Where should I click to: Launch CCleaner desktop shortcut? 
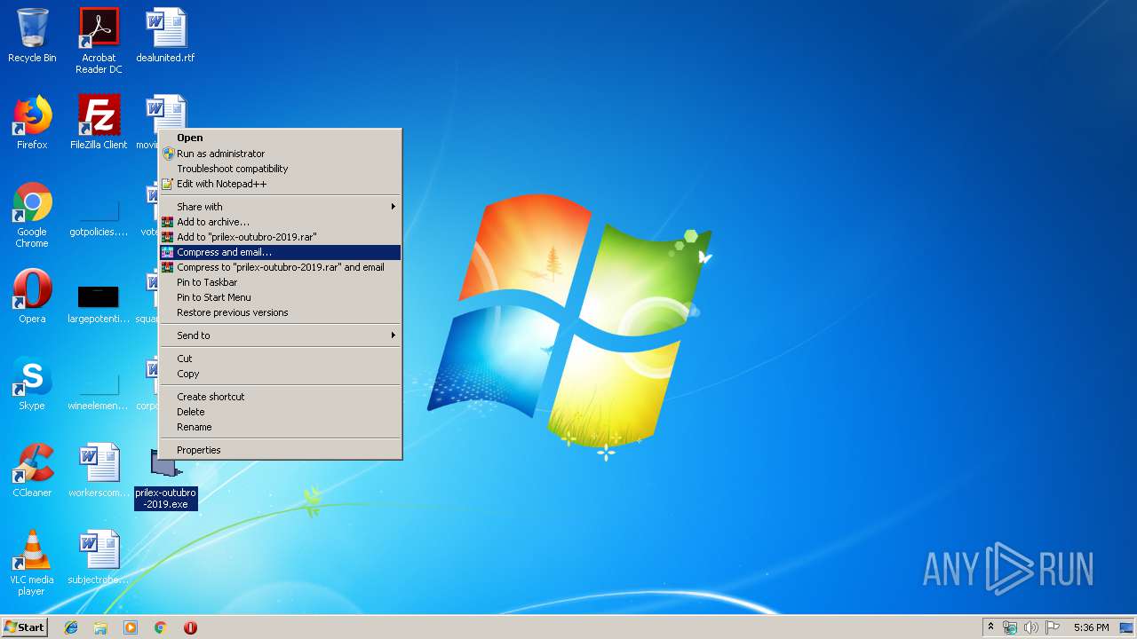click(32, 470)
